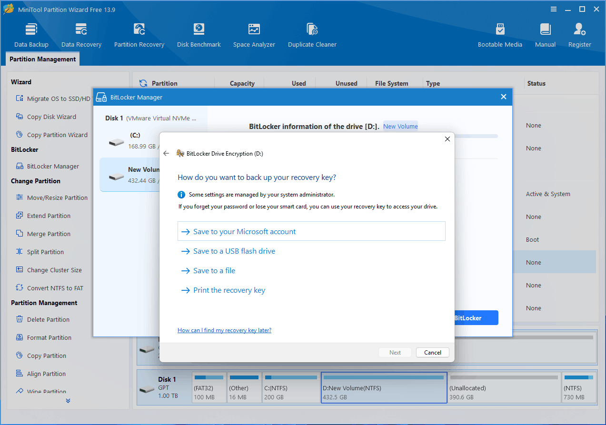Choose Delete Partition
606x425 pixels.
click(42, 319)
